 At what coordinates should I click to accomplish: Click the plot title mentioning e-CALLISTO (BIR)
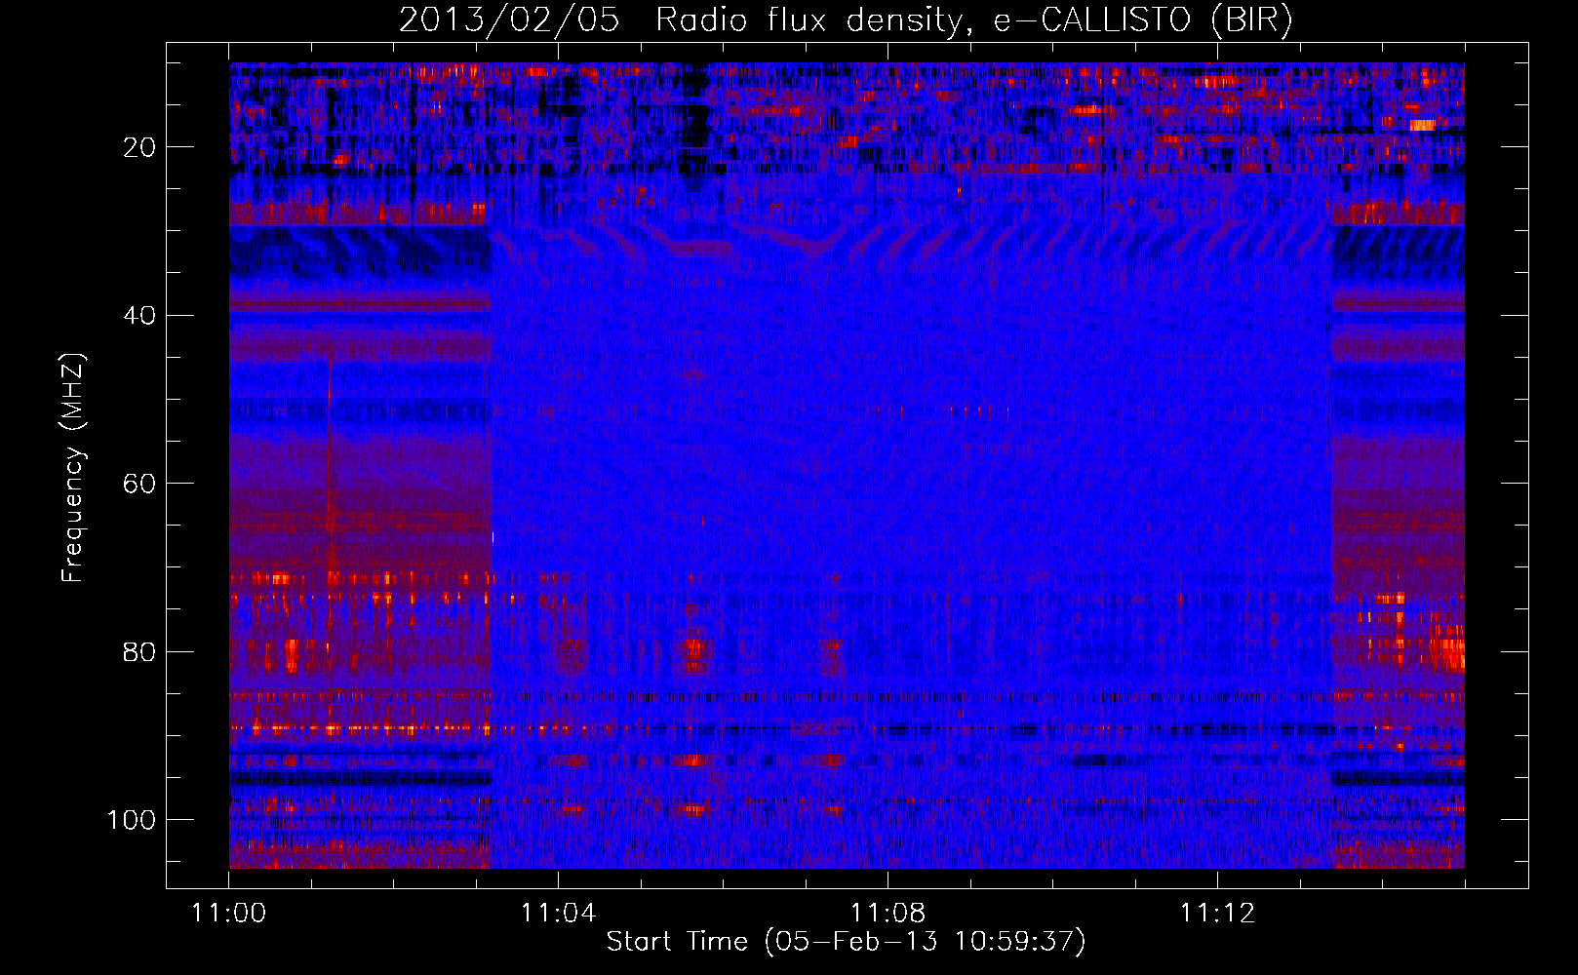point(846,20)
